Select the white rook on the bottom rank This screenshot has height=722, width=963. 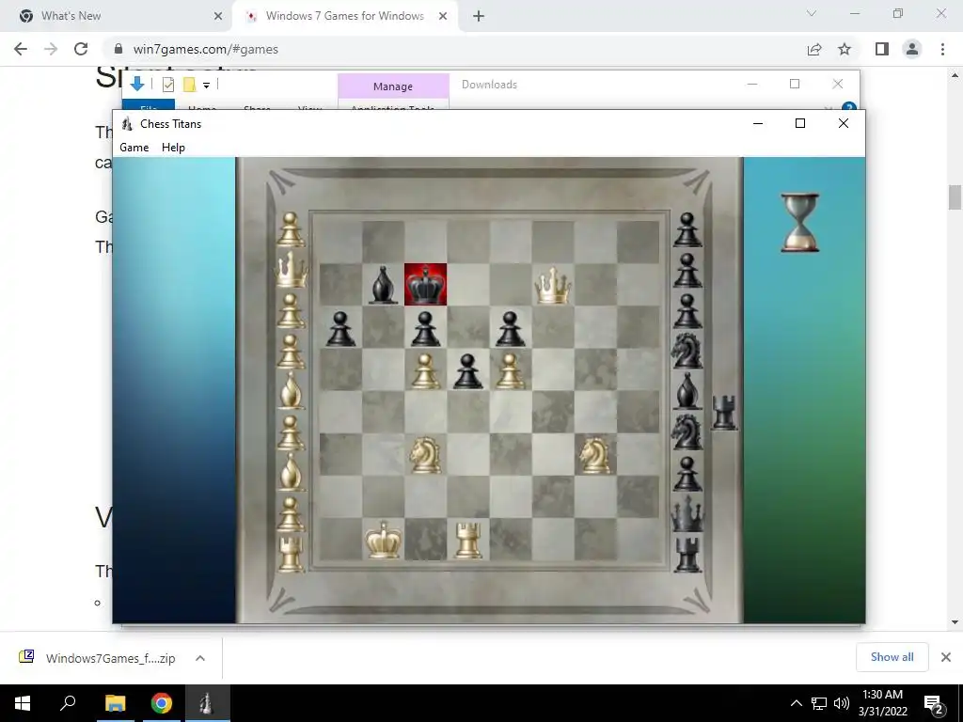pyautogui.click(x=468, y=541)
